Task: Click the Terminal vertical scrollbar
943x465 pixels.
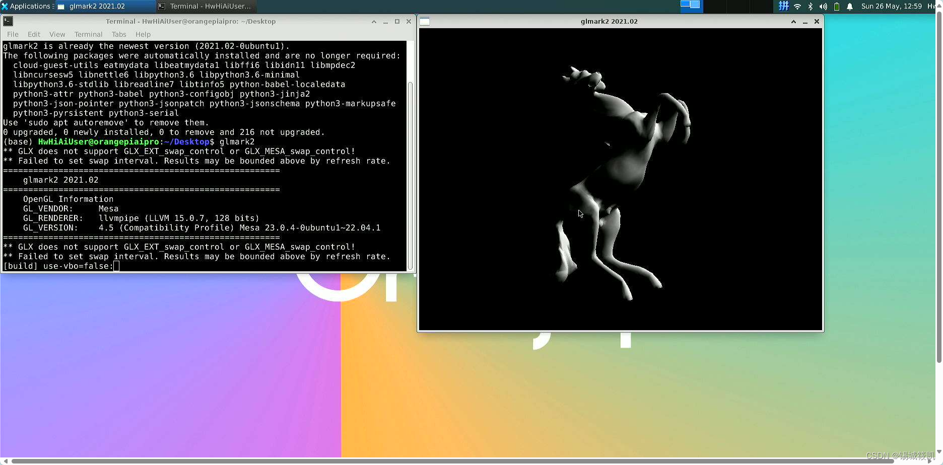Action: pyautogui.click(x=410, y=176)
